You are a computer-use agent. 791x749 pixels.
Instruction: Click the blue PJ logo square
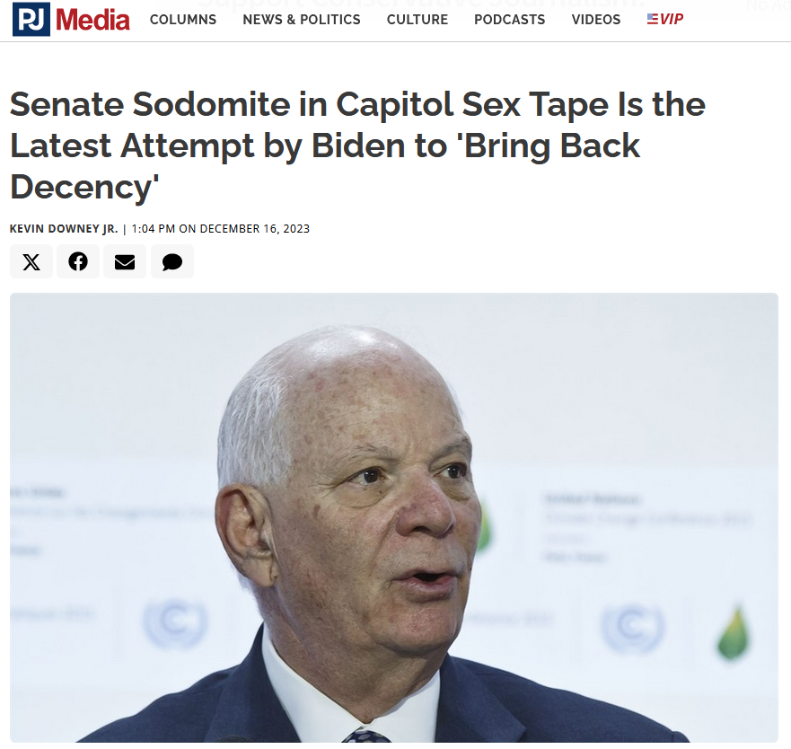click(31, 19)
